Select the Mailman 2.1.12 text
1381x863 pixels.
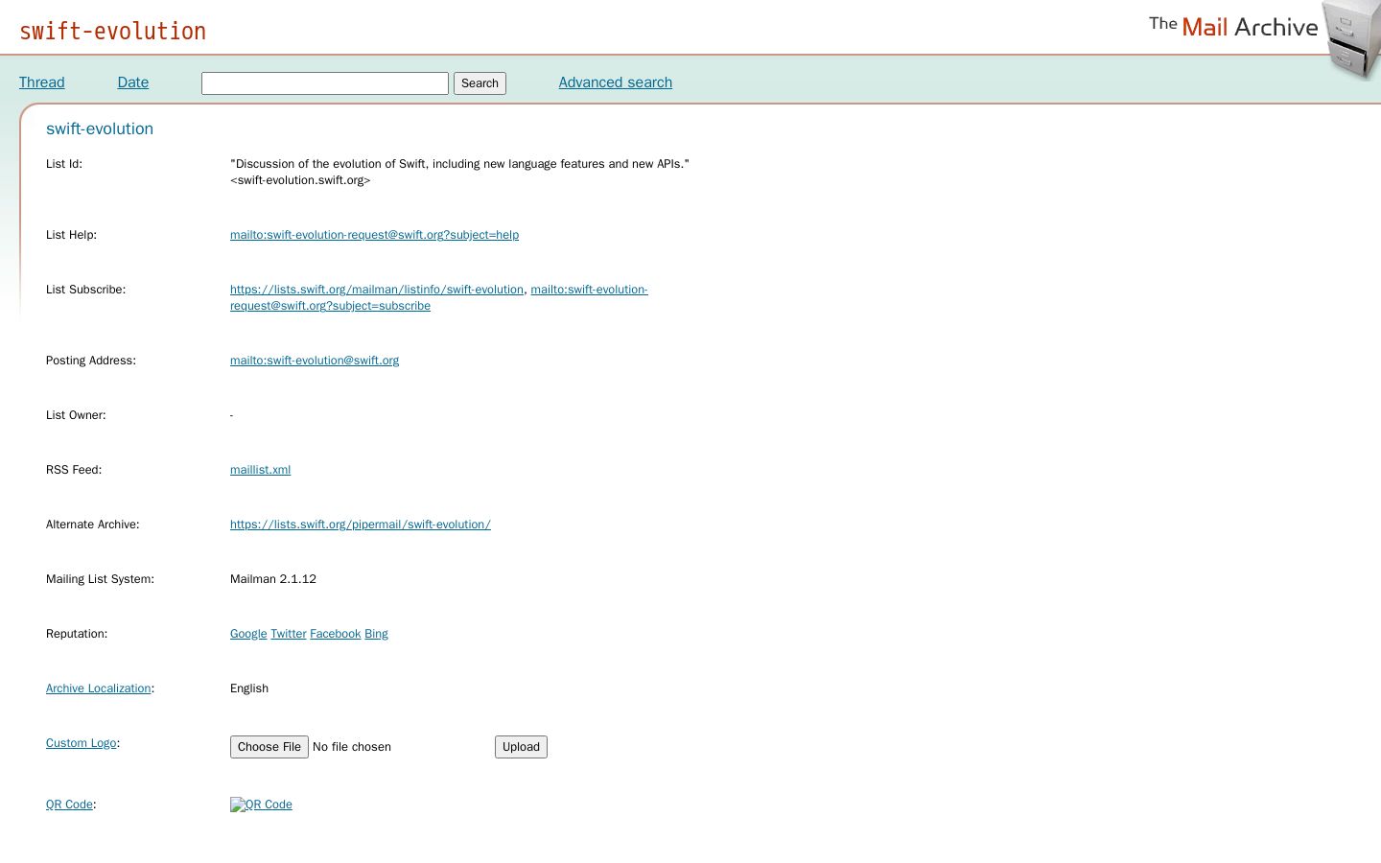pos(273,579)
